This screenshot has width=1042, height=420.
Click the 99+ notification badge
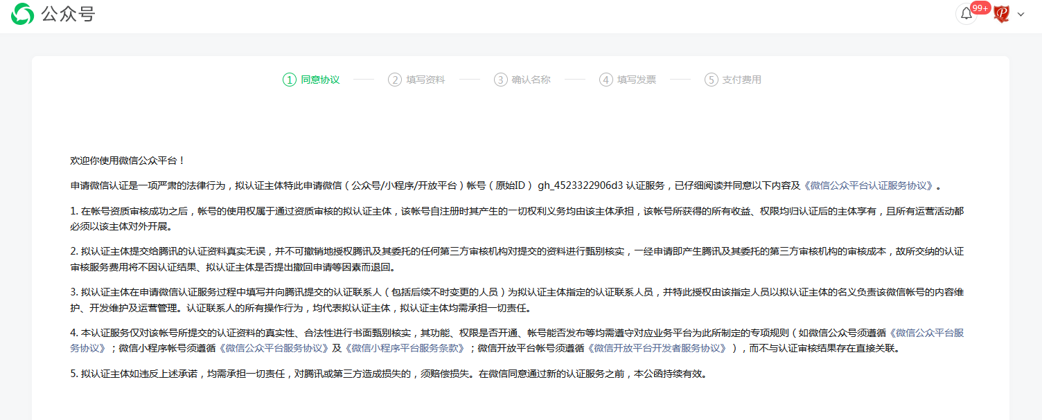tap(980, 8)
